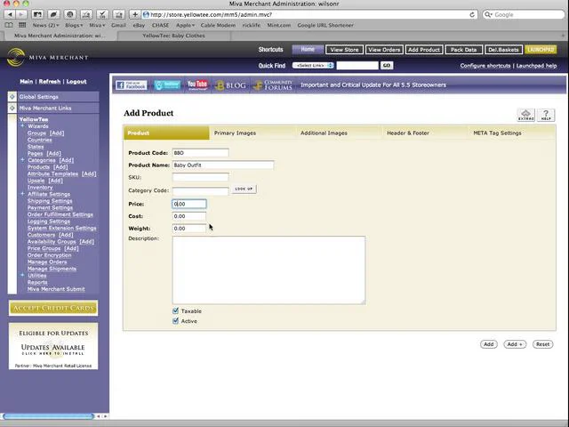
Task: Click the Add + button
Action: click(x=515, y=344)
